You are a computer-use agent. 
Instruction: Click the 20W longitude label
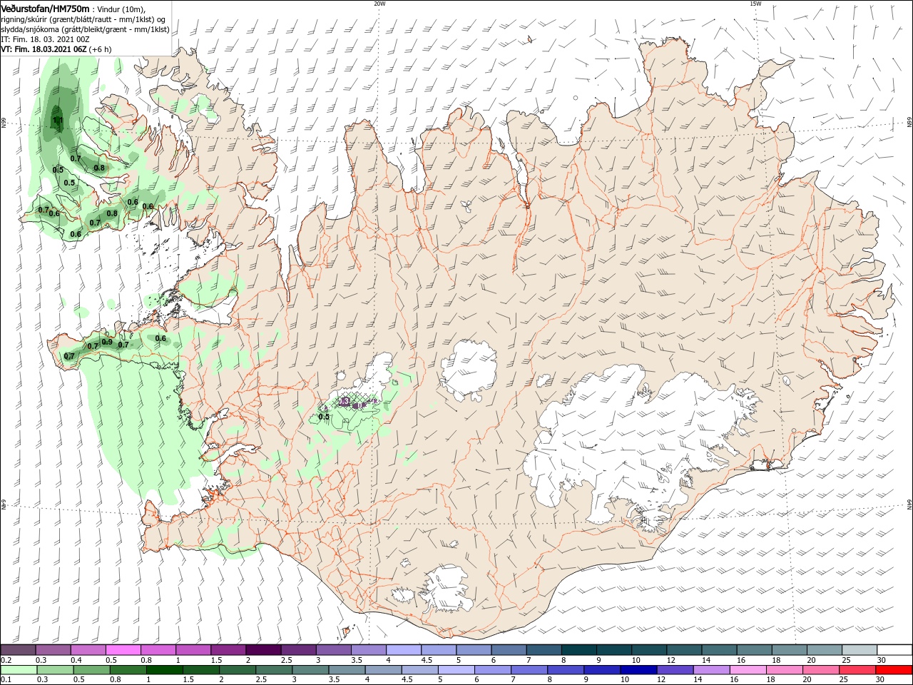[x=379, y=4]
